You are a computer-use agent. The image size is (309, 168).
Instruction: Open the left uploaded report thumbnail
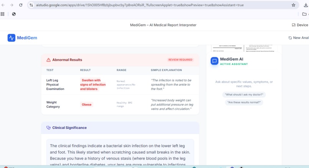point(227,48)
